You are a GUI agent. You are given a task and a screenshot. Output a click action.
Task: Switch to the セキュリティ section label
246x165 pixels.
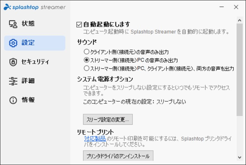point(35,62)
